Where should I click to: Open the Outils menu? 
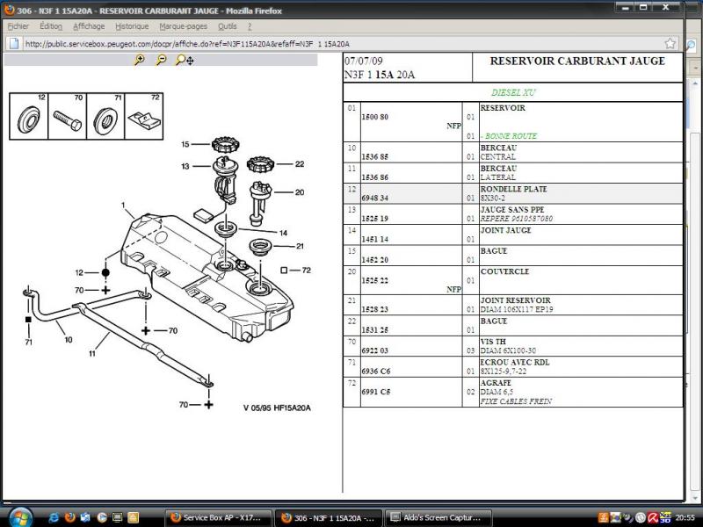(x=228, y=26)
